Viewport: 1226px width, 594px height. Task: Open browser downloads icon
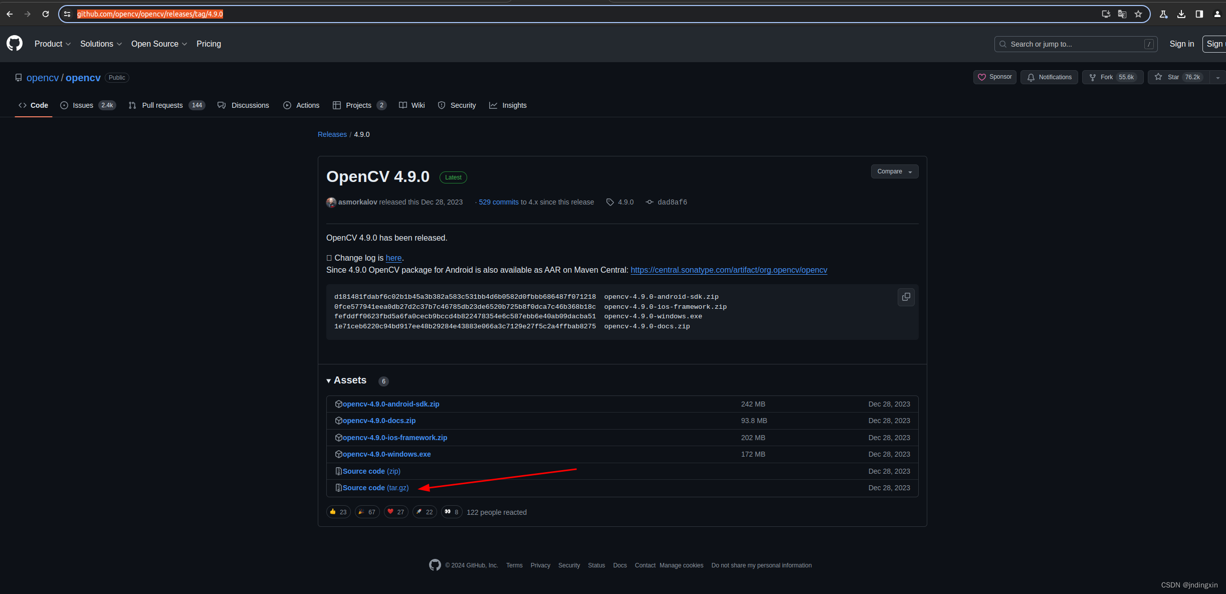[x=1181, y=14]
